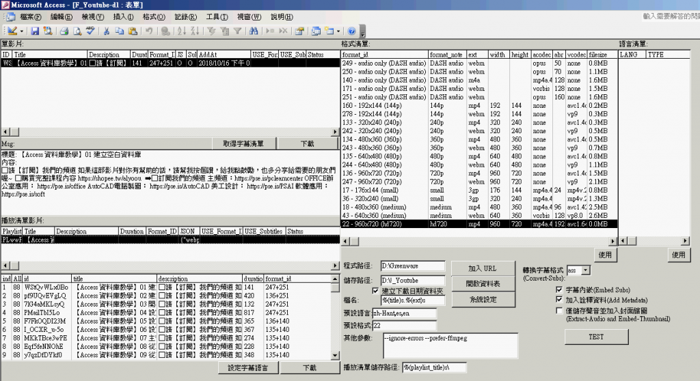This screenshot has width=700, height=381.
Task: Click the 其他參數 text box
Action: (x=450, y=345)
